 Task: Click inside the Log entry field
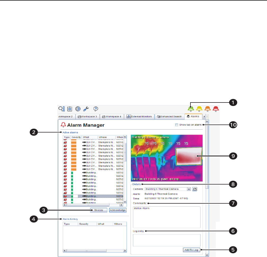point(167,240)
